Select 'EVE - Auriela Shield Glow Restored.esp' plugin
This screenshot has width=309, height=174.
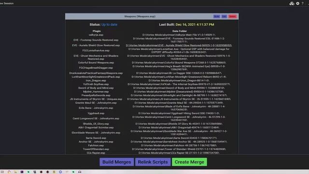[96, 45]
